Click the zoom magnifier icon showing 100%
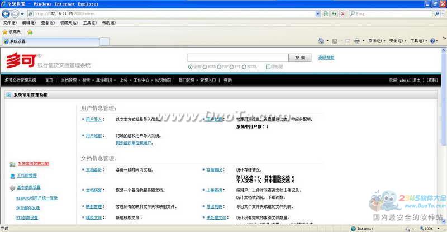Viewport: 447px width, 232px height. click(422, 228)
